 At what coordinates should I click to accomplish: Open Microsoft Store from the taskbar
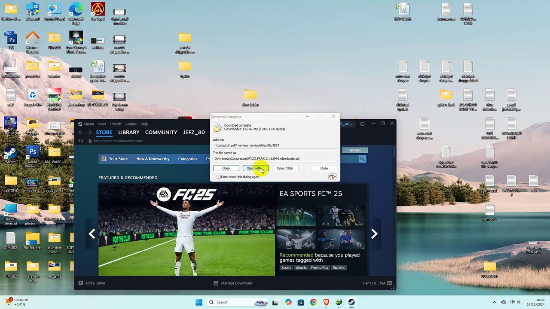coord(301,302)
